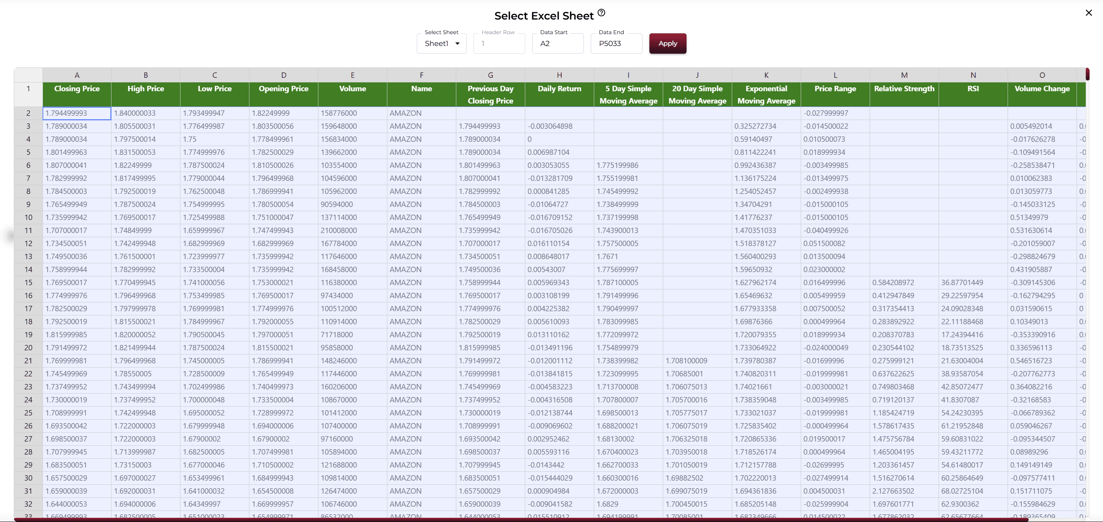Click cell with value 1.82249999 in row 2

point(284,113)
